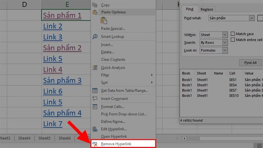263x148 pixels.
Task: Open the Link 4 hyperlink
Action: coord(53,69)
